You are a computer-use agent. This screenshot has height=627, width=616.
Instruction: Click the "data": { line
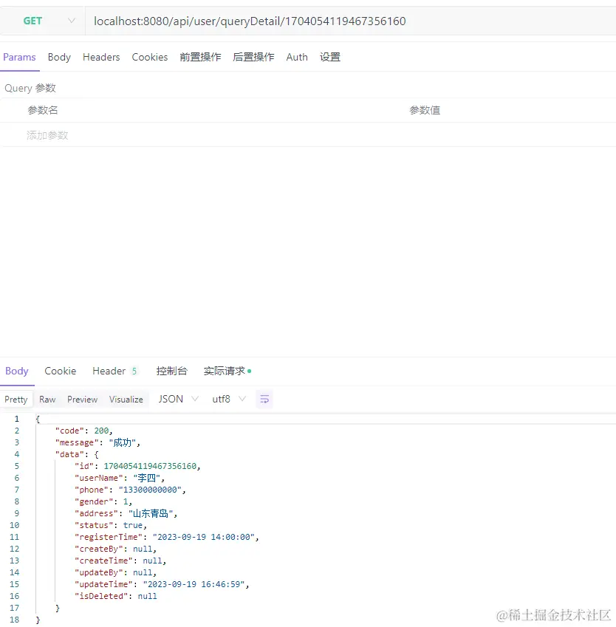[77, 454]
